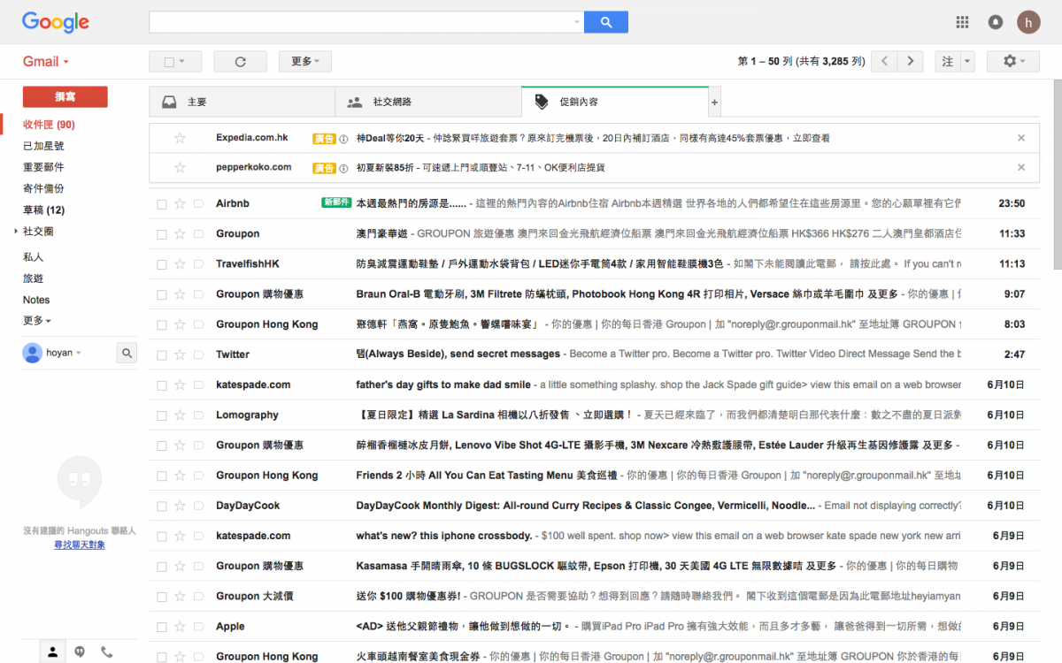Image resolution: width=1062 pixels, height=663 pixels.
Task: Dismiss the pepperkoko.com ad
Action: click(1021, 168)
